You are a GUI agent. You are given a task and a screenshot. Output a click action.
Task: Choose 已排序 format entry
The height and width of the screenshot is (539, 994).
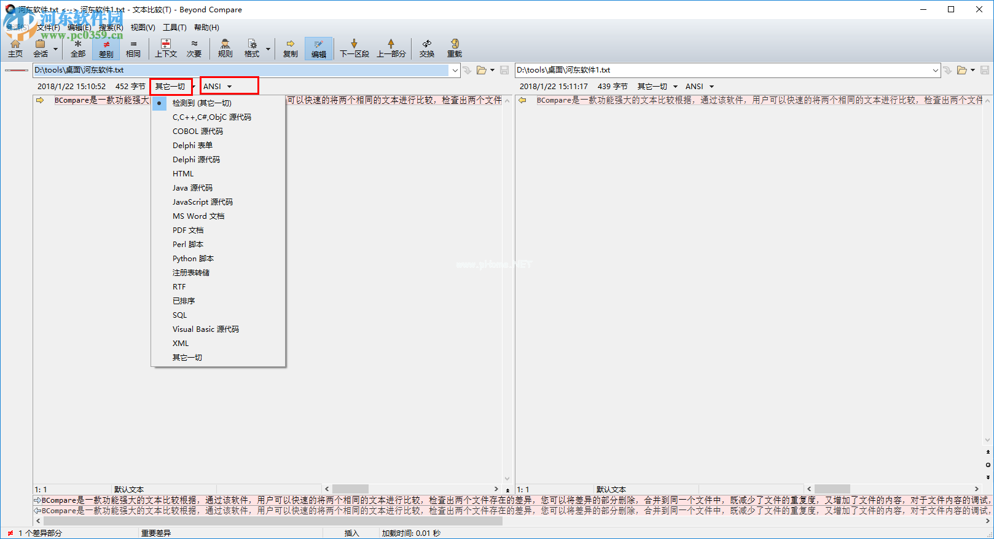(218, 301)
